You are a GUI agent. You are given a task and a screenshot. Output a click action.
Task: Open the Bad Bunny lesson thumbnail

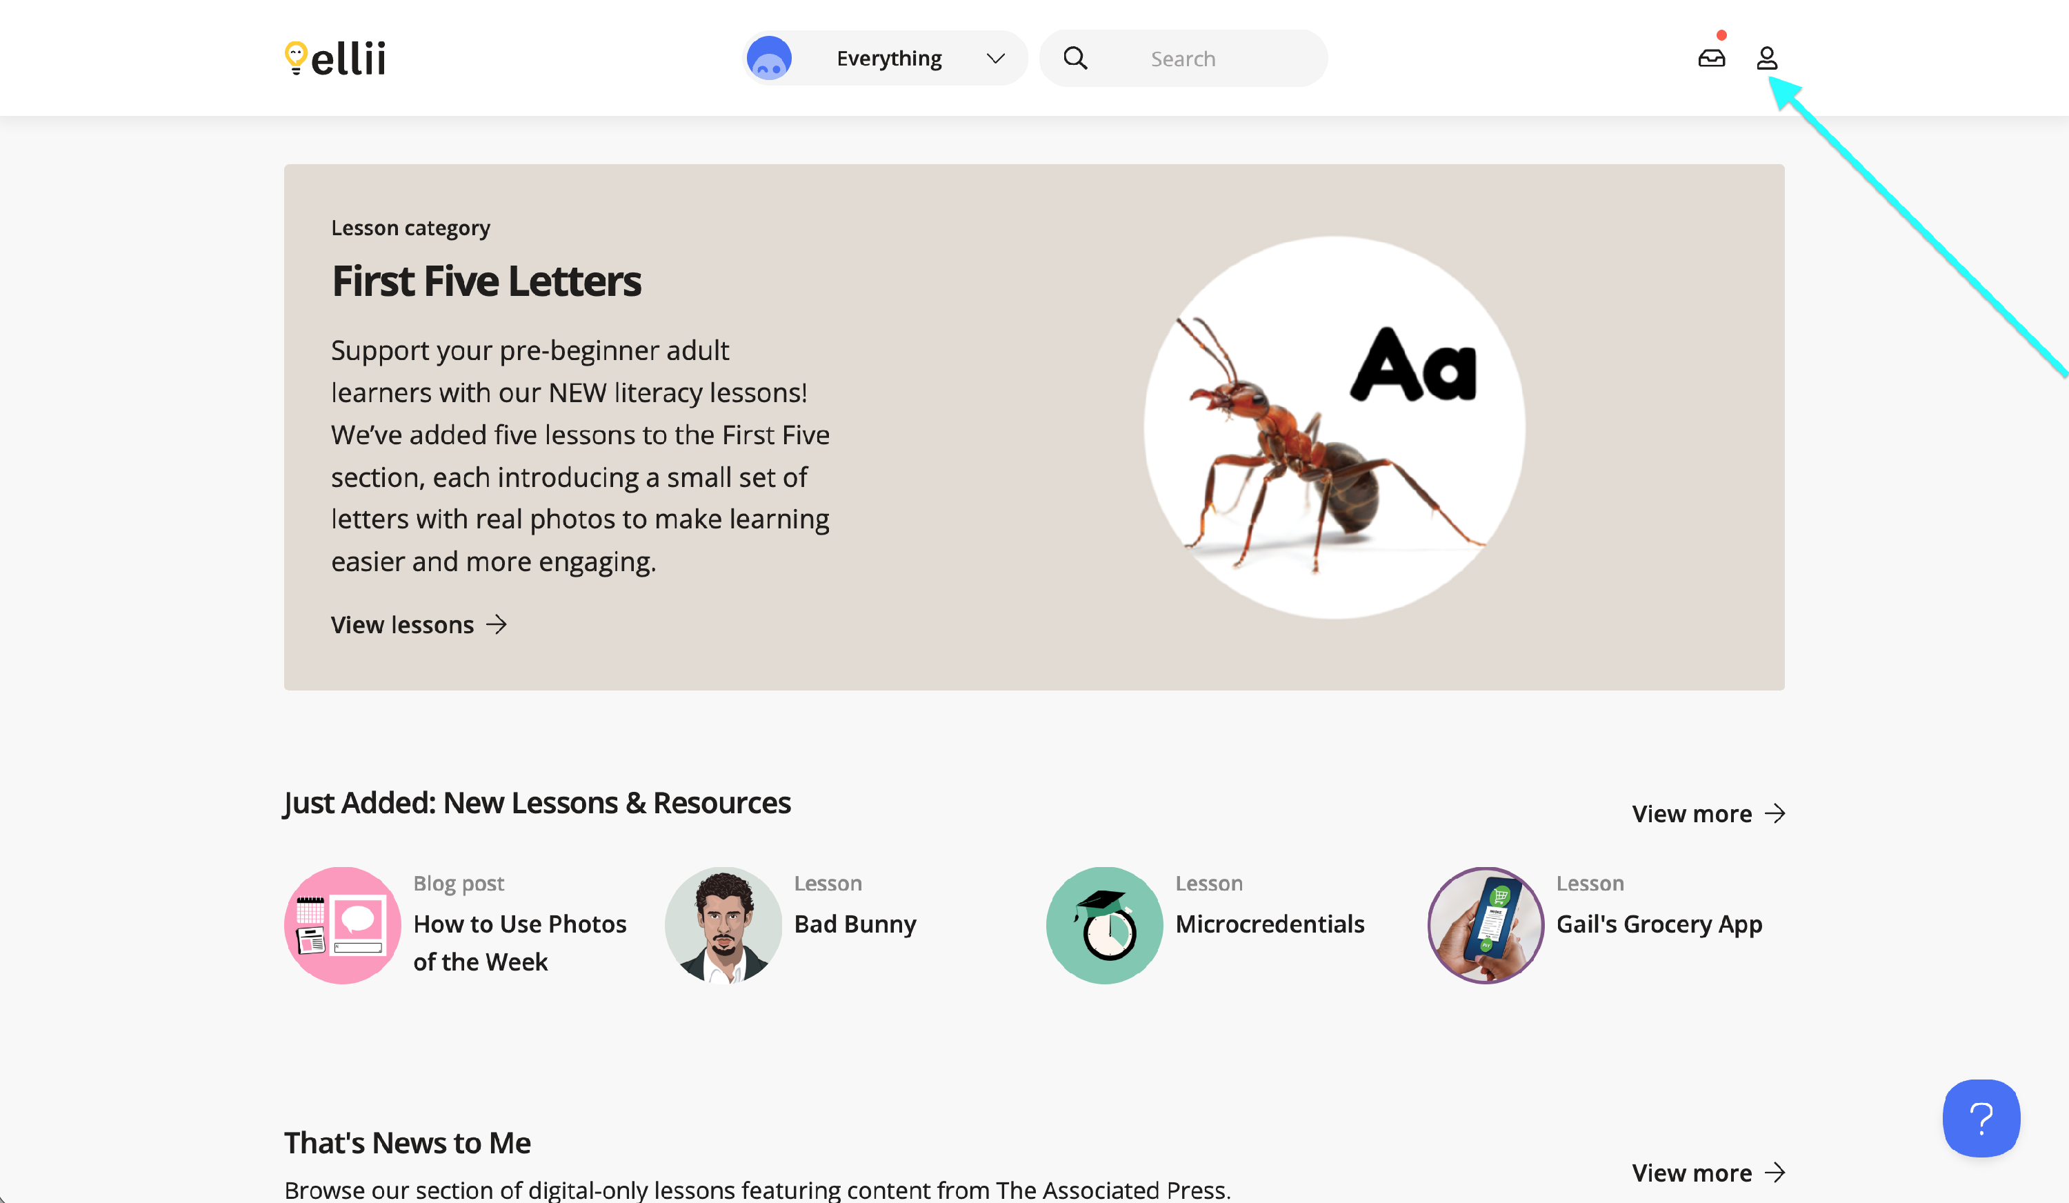click(x=723, y=926)
